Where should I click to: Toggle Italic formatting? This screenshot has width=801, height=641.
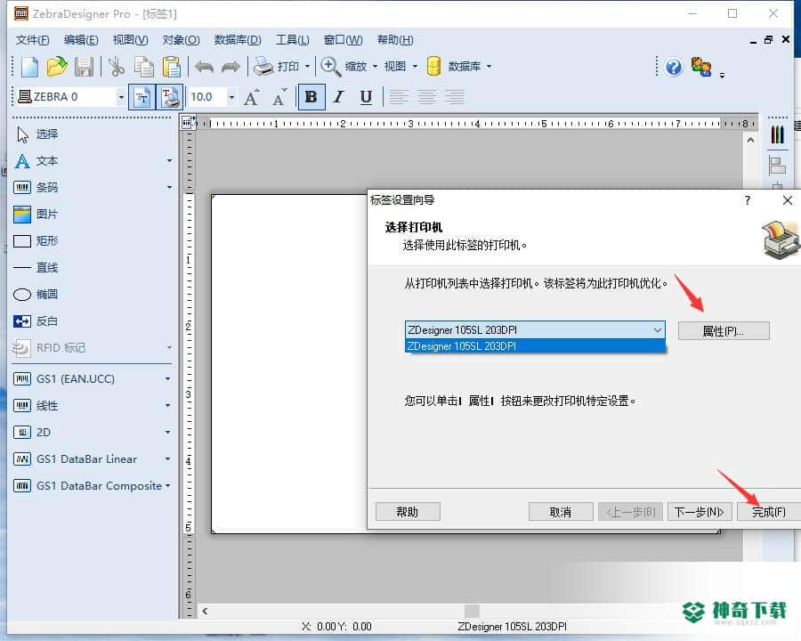(338, 97)
